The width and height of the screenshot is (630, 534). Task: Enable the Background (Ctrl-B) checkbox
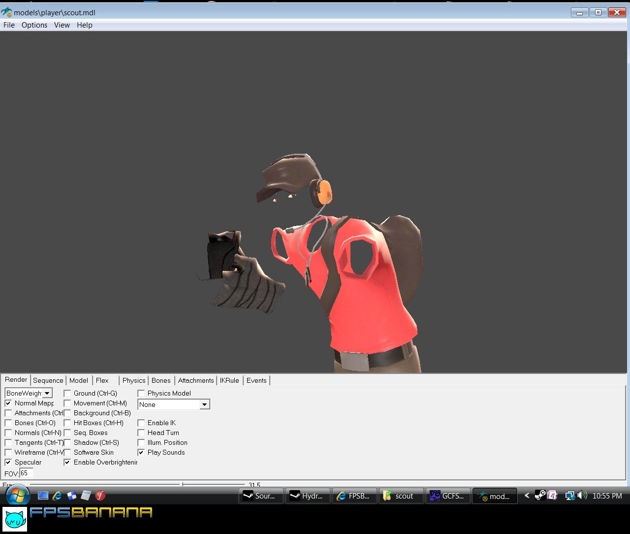[67, 413]
